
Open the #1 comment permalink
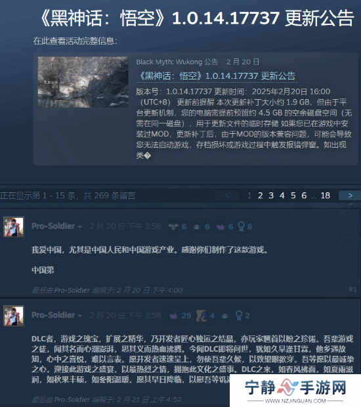[x=352, y=289]
